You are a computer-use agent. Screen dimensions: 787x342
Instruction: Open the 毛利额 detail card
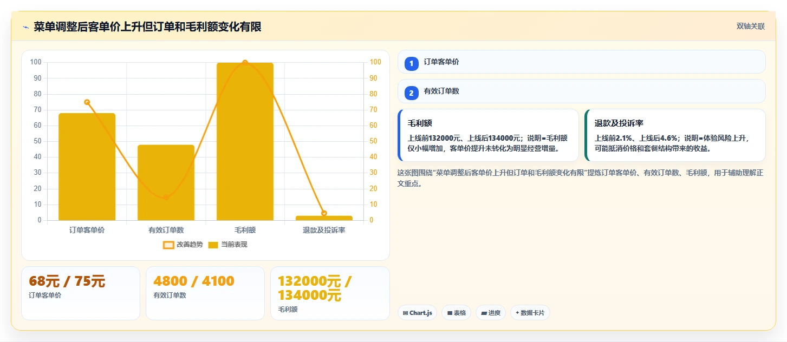488,135
